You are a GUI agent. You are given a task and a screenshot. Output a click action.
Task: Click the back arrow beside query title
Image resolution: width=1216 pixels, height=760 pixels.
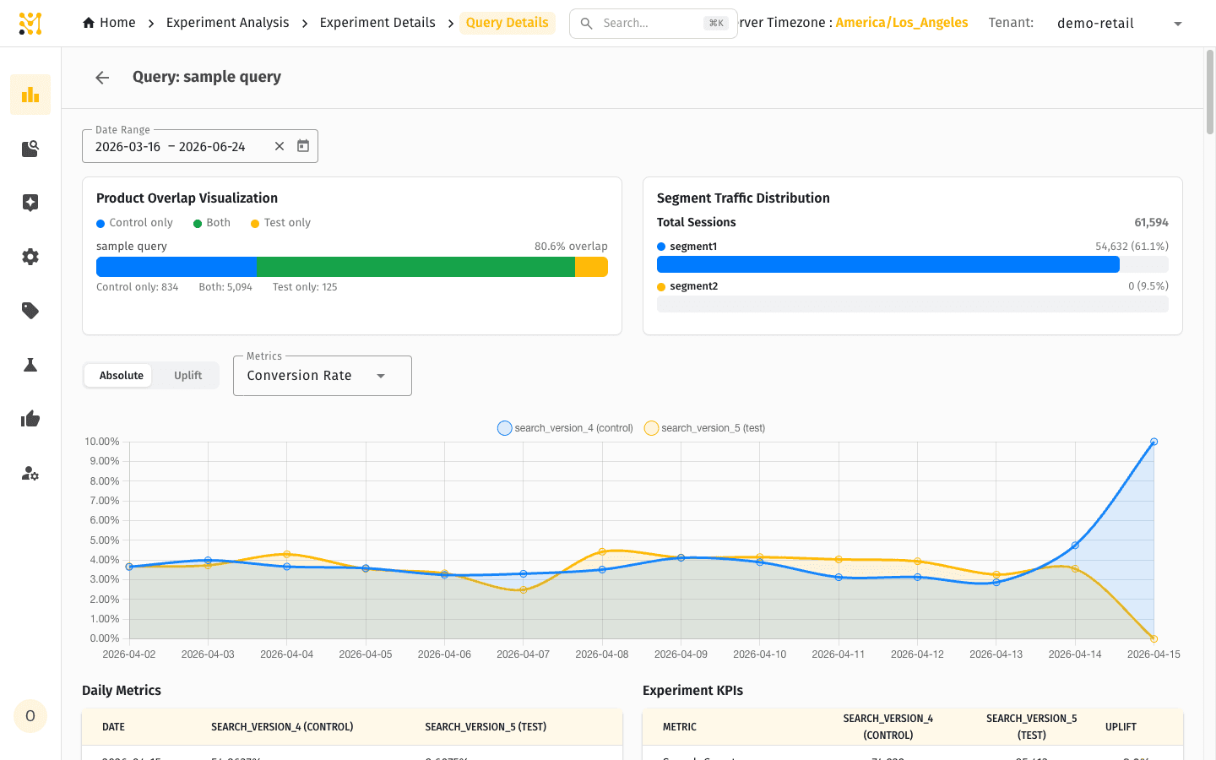coord(102,78)
